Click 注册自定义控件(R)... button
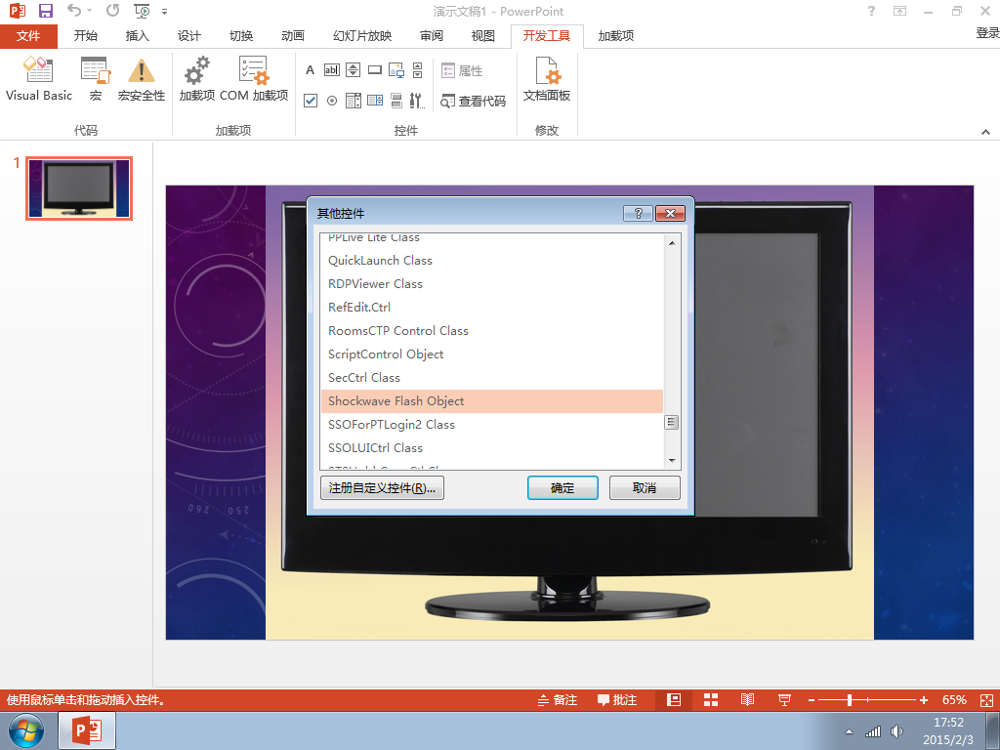Screen dimensions: 1000x750 point(382,488)
